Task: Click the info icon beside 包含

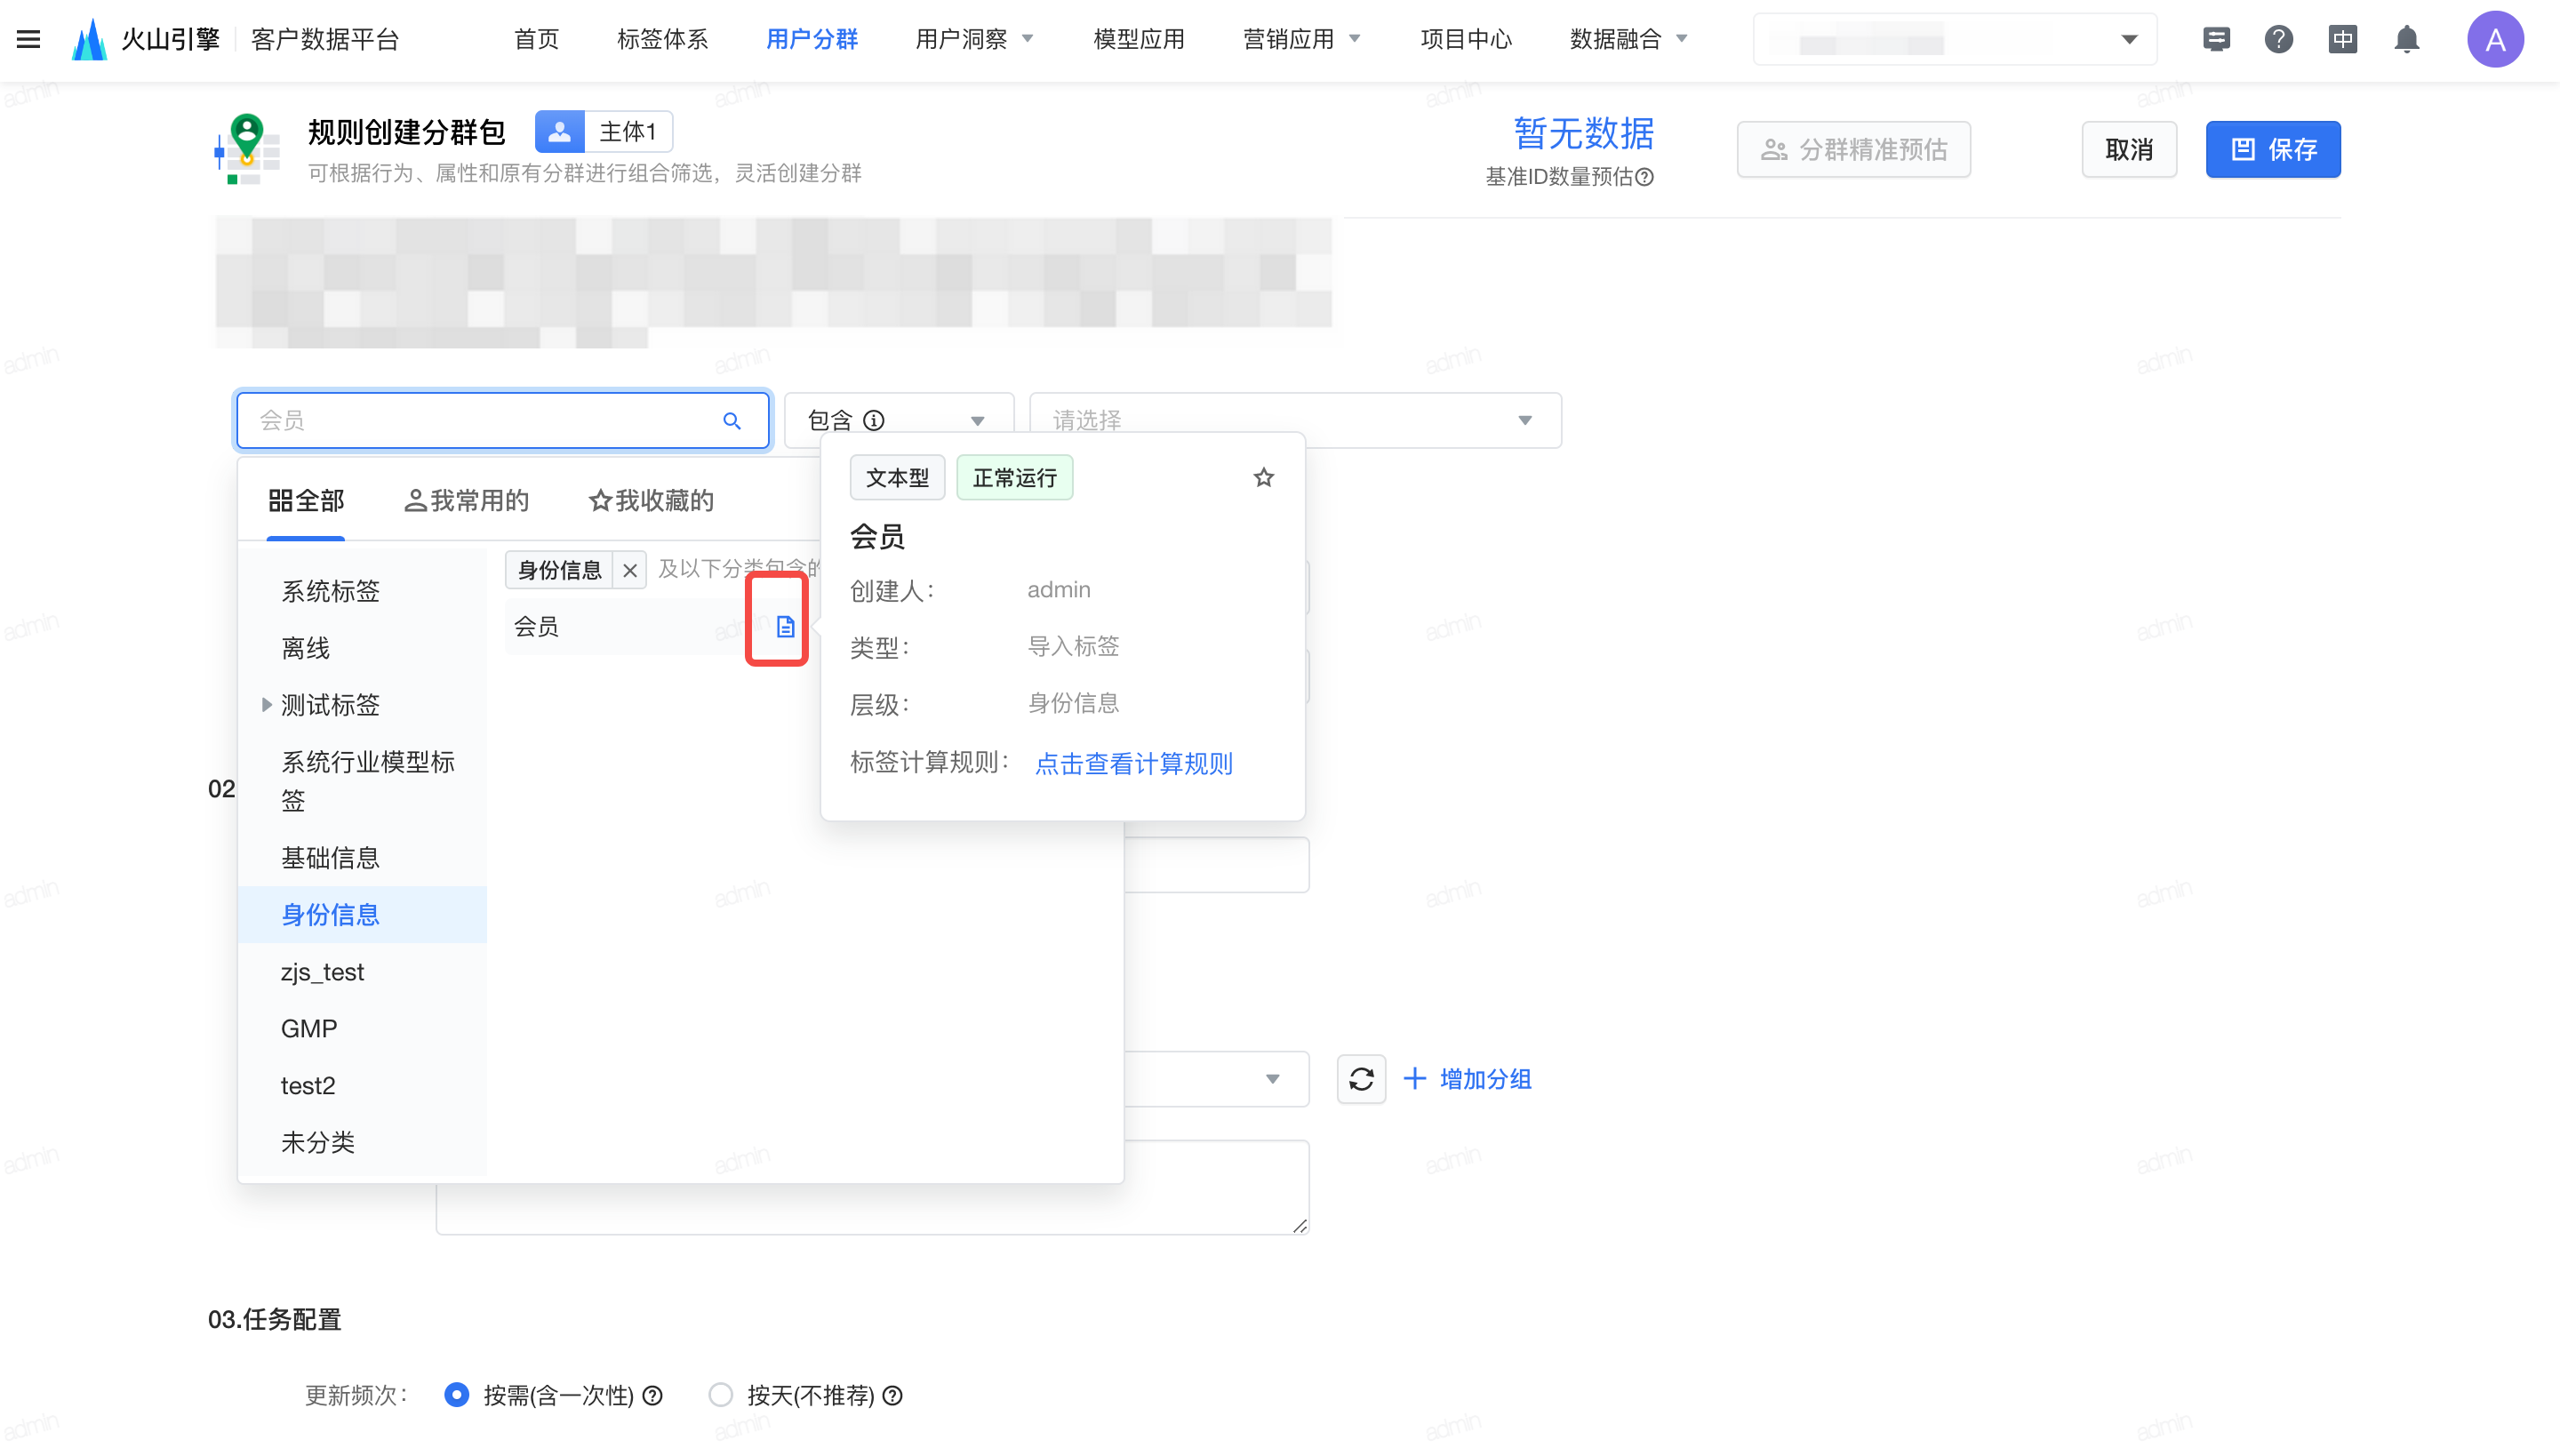Action: [x=874, y=420]
